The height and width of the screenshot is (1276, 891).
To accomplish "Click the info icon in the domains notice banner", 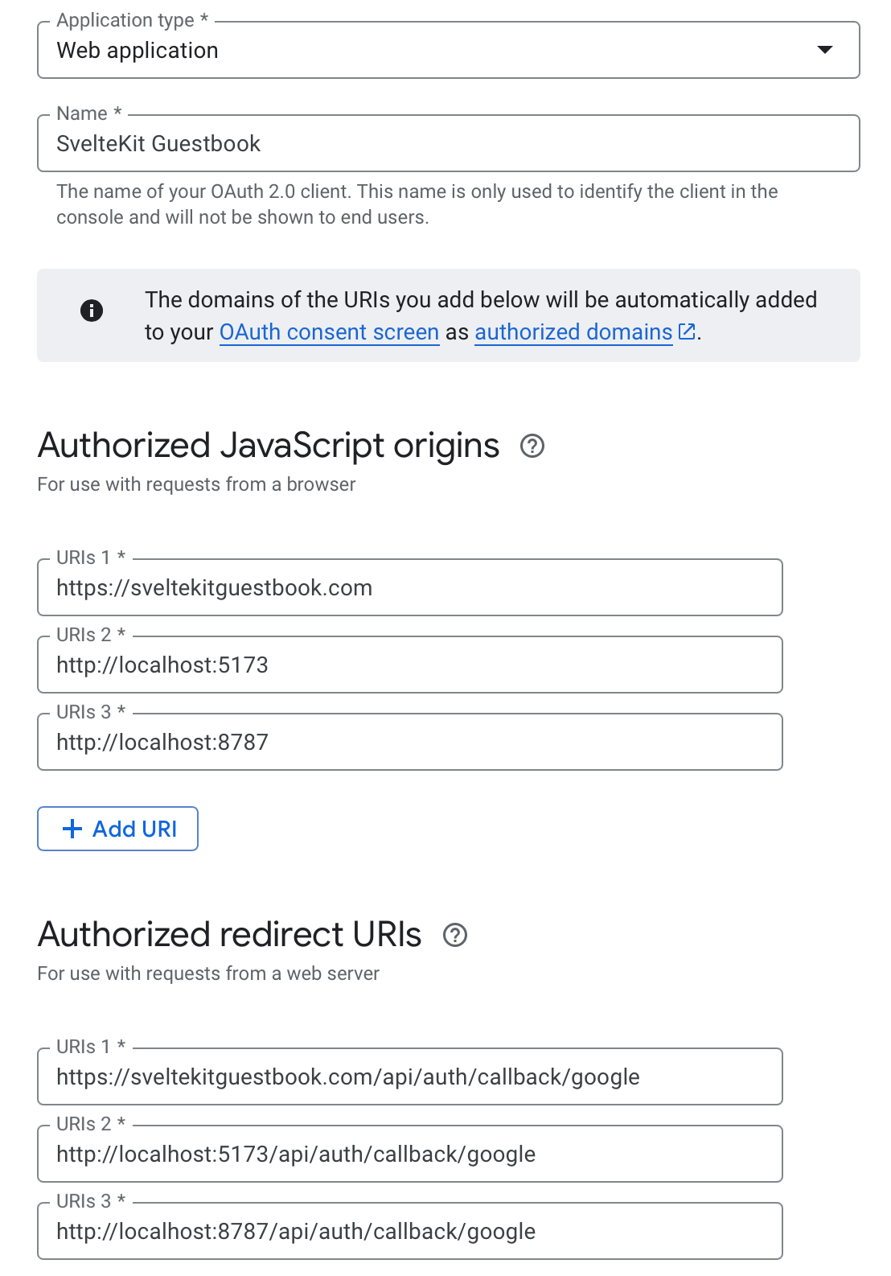I will point(92,311).
